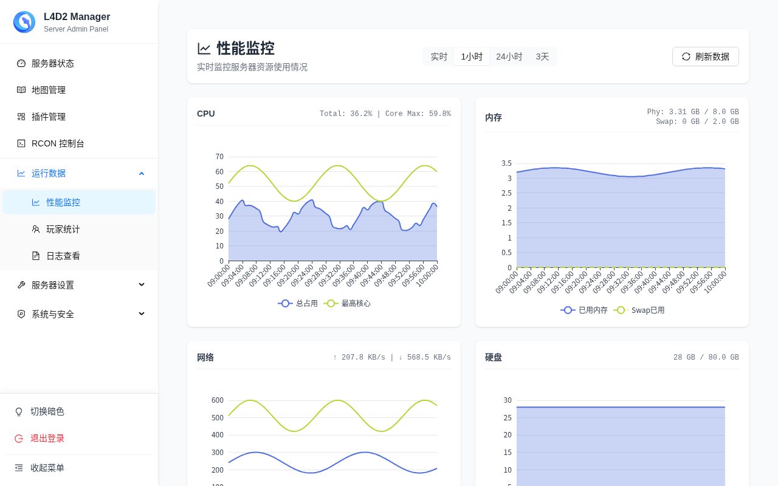Image resolution: width=778 pixels, height=486 pixels.
Task: Select the 3天 time range tab
Action: (x=542, y=56)
